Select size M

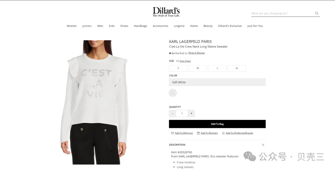[x=198, y=68]
